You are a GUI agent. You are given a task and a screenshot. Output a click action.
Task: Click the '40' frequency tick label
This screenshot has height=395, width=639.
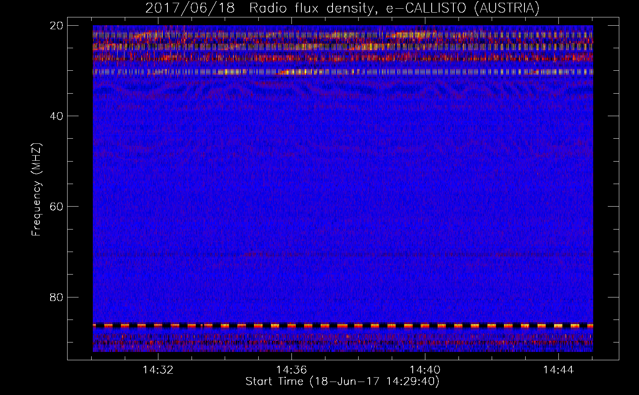(56, 116)
